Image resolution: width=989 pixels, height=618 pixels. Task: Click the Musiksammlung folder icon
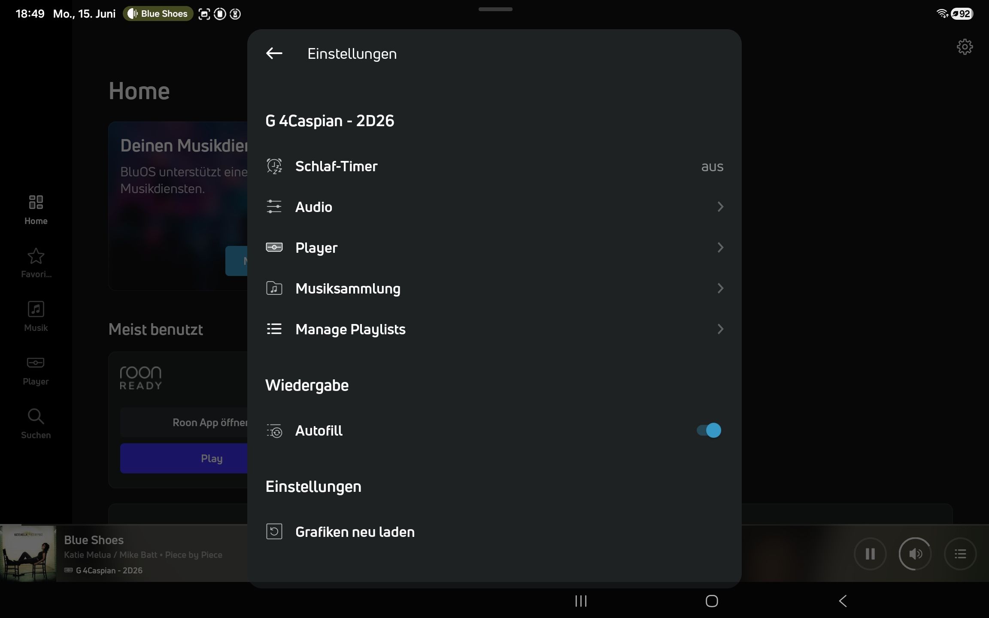(x=274, y=288)
